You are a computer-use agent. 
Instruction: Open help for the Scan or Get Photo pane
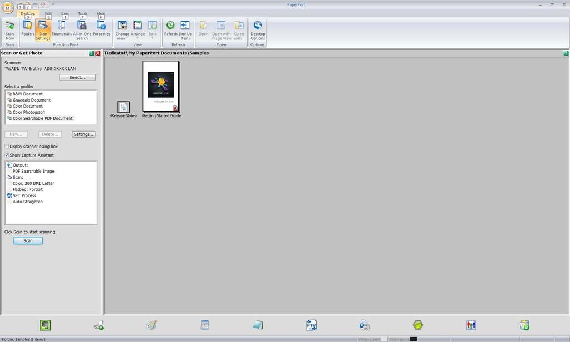pyautogui.click(x=91, y=53)
